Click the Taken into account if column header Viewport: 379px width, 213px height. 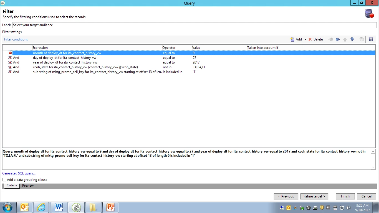(x=274, y=48)
